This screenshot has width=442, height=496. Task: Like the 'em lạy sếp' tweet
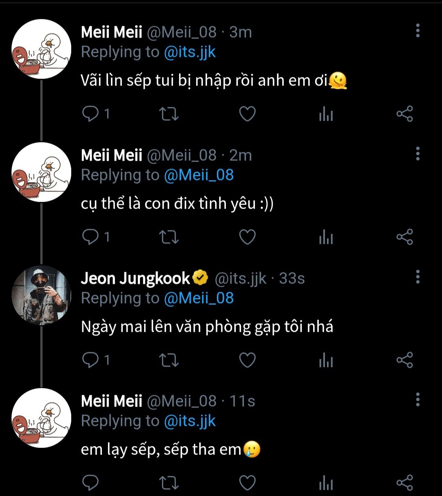(x=247, y=483)
